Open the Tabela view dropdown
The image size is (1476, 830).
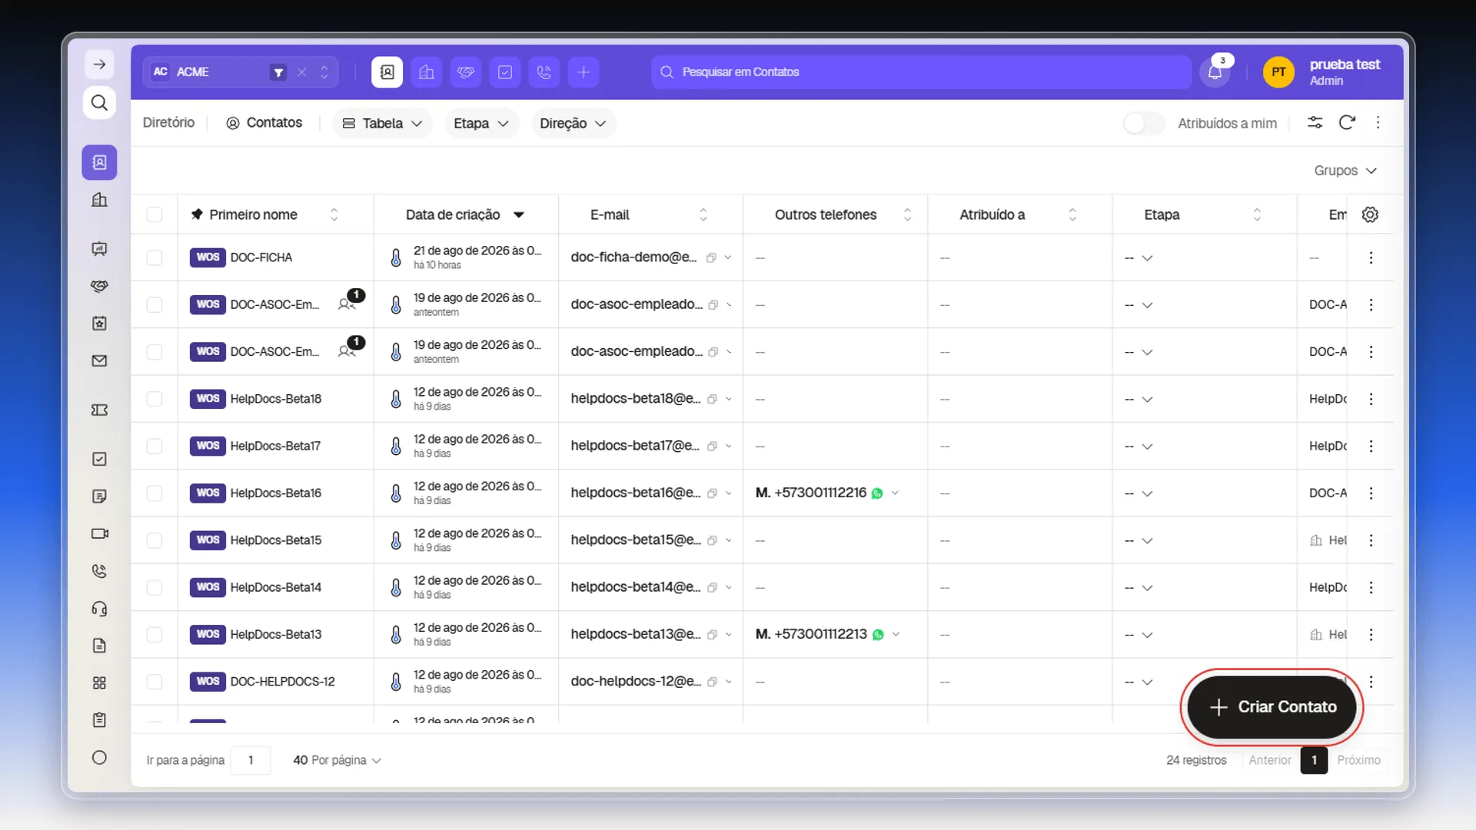click(383, 123)
